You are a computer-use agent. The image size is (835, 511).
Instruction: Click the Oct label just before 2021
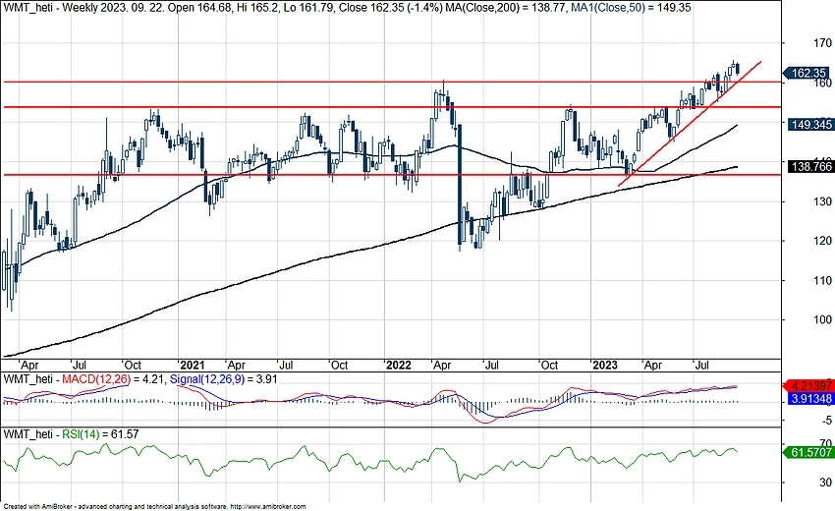point(133,365)
